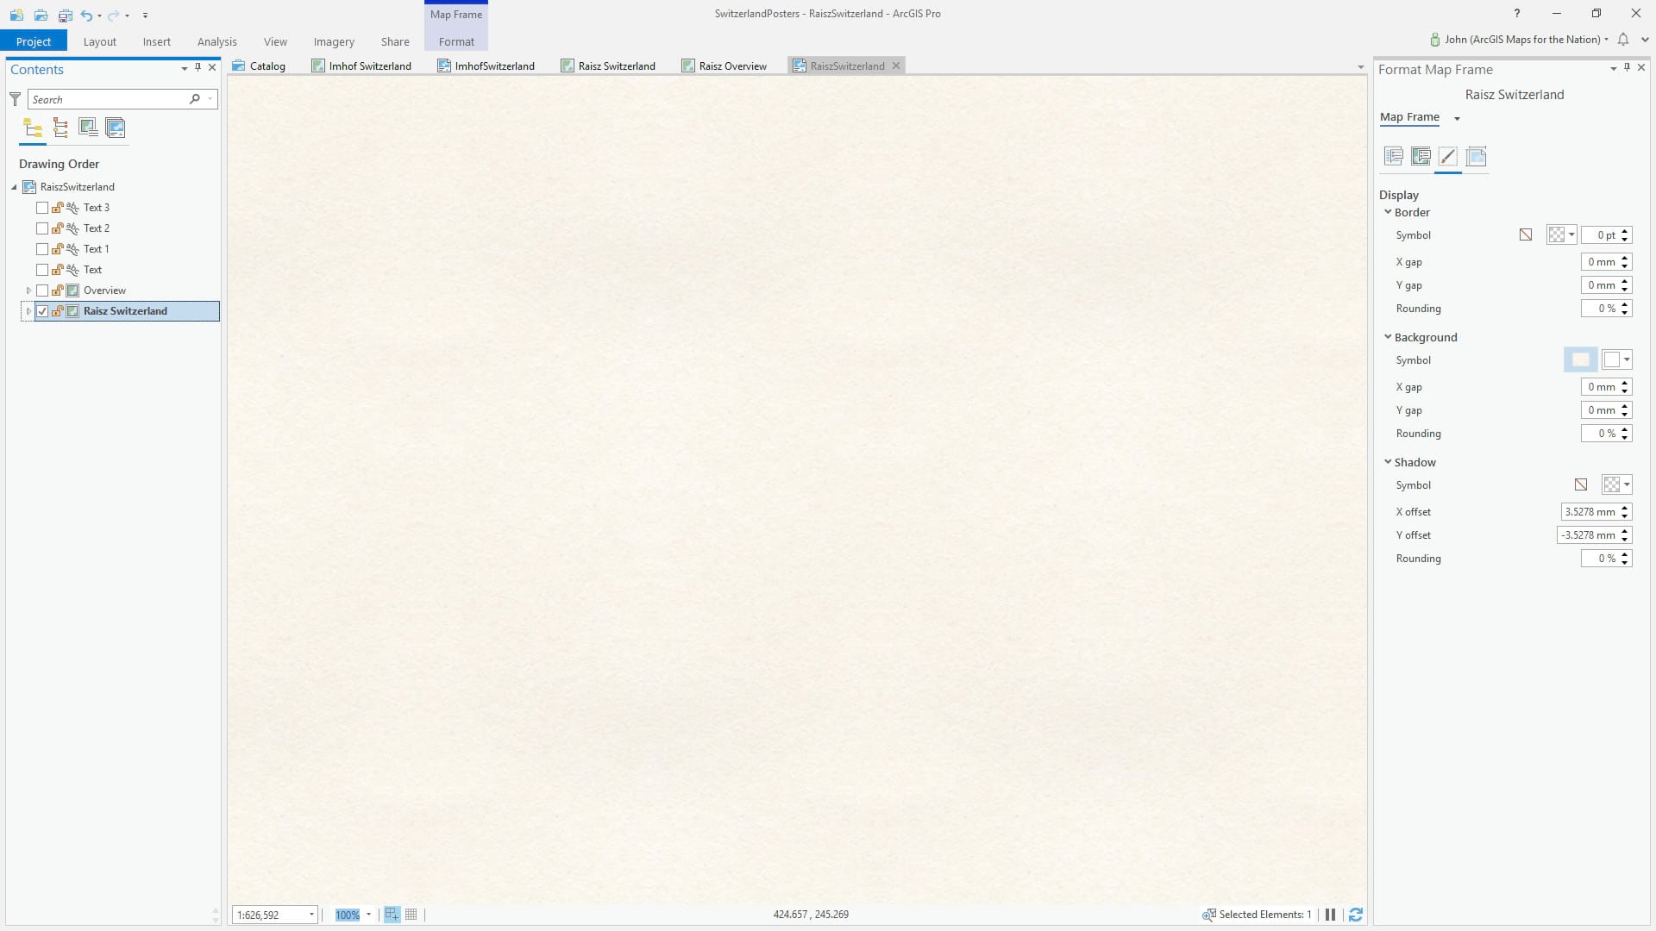Toggle visibility of Overview map frame
The height and width of the screenshot is (931, 1656).
tap(42, 291)
